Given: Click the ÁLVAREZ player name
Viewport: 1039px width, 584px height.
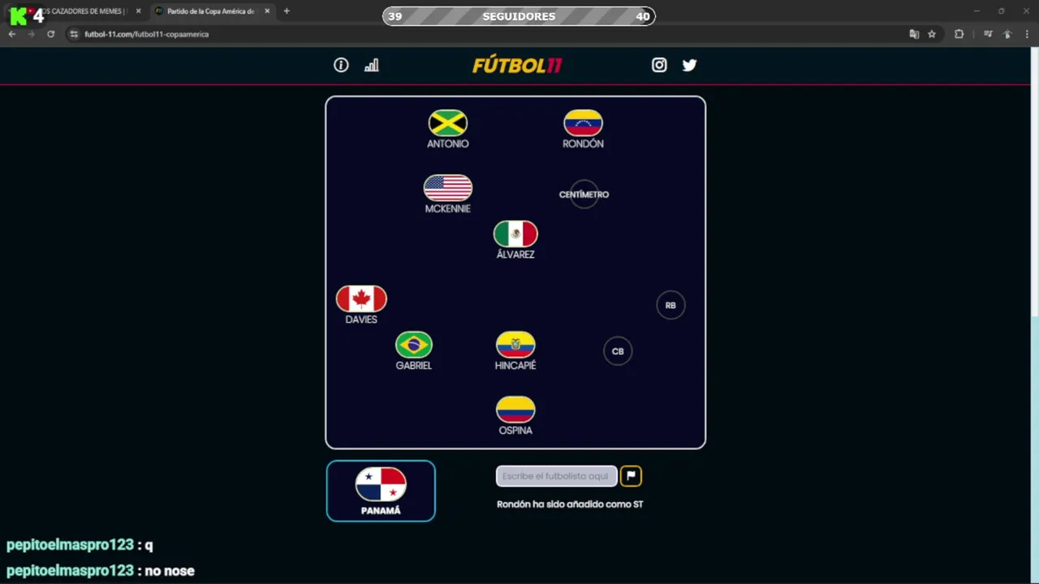Looking at the screenshot, I should click(515, 254).
